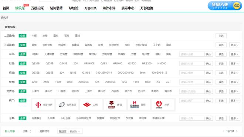
Task: Expand 更多 in the 规格 row
Action: [x=234, y=73]
